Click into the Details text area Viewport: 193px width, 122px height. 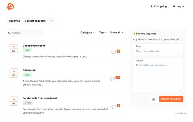coord(158,75)
